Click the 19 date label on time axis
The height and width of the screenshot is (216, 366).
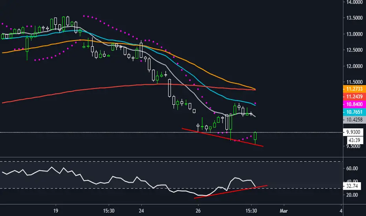click(x=55, y=211)
